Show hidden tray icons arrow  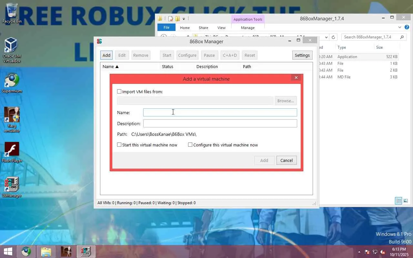click(x=359, y=252)
